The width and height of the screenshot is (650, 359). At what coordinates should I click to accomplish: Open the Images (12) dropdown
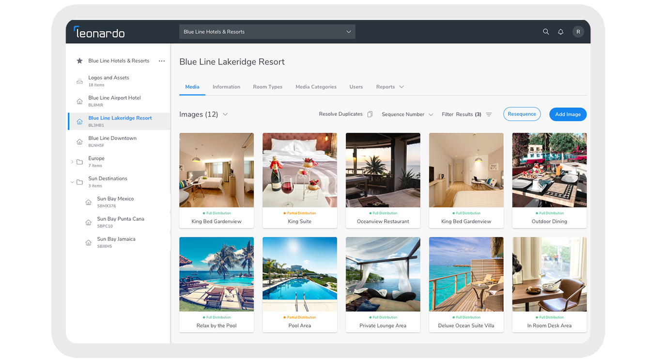pos(225,114)
